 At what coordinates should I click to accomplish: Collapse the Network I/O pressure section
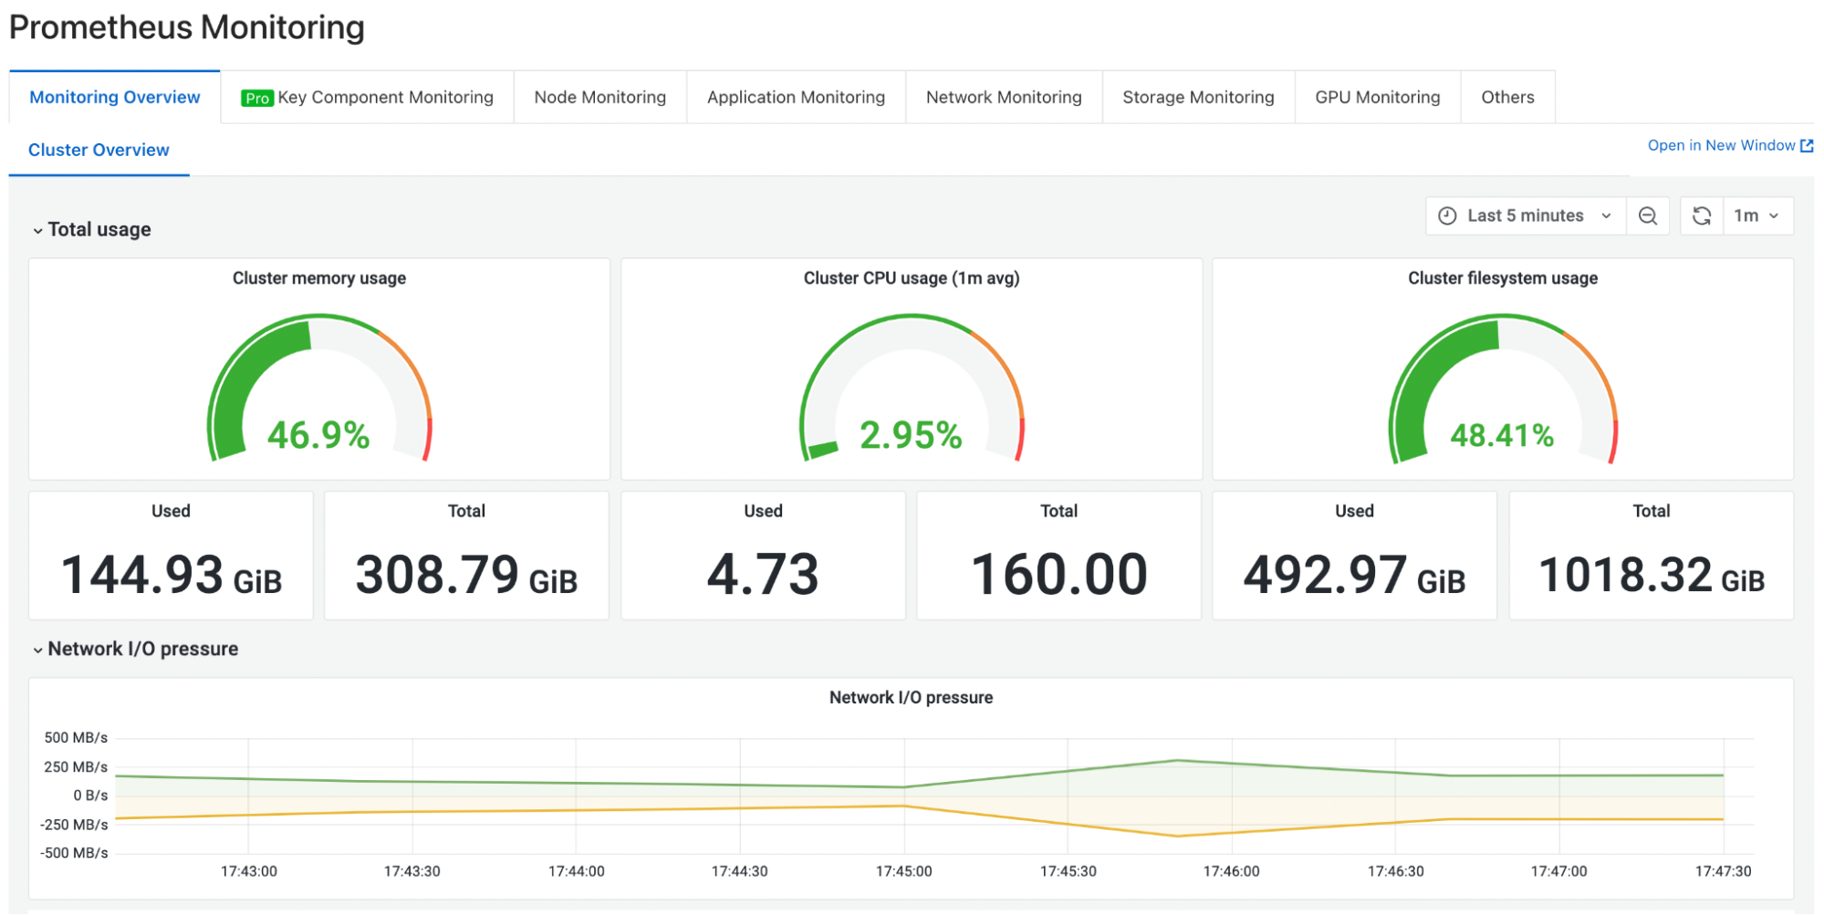[135, 650]
